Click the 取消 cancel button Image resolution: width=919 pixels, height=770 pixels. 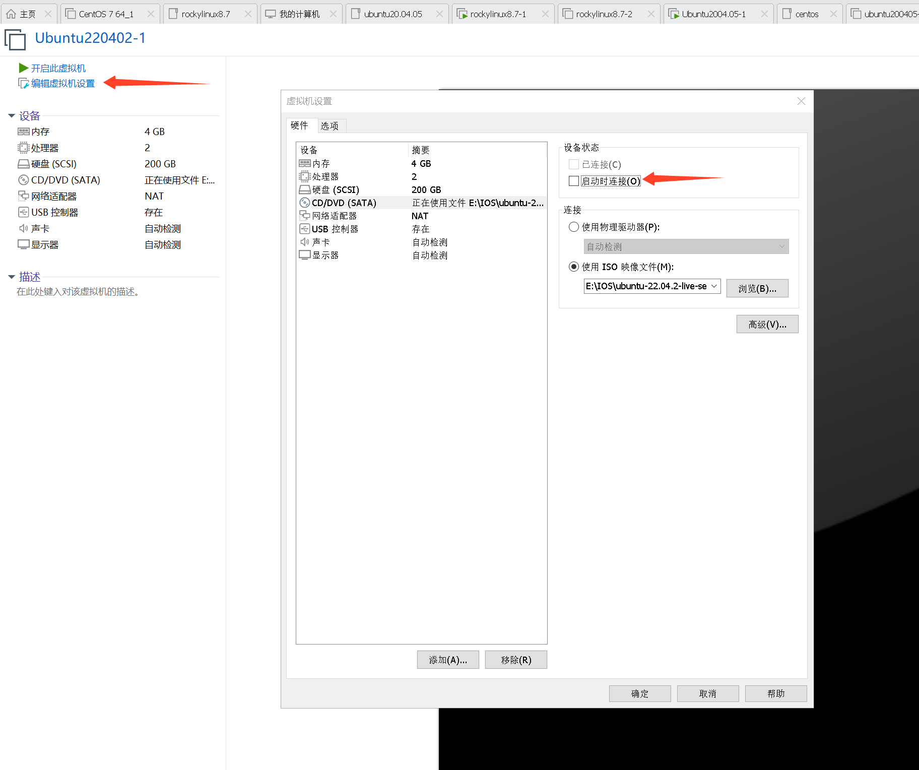tap(708, 693)
